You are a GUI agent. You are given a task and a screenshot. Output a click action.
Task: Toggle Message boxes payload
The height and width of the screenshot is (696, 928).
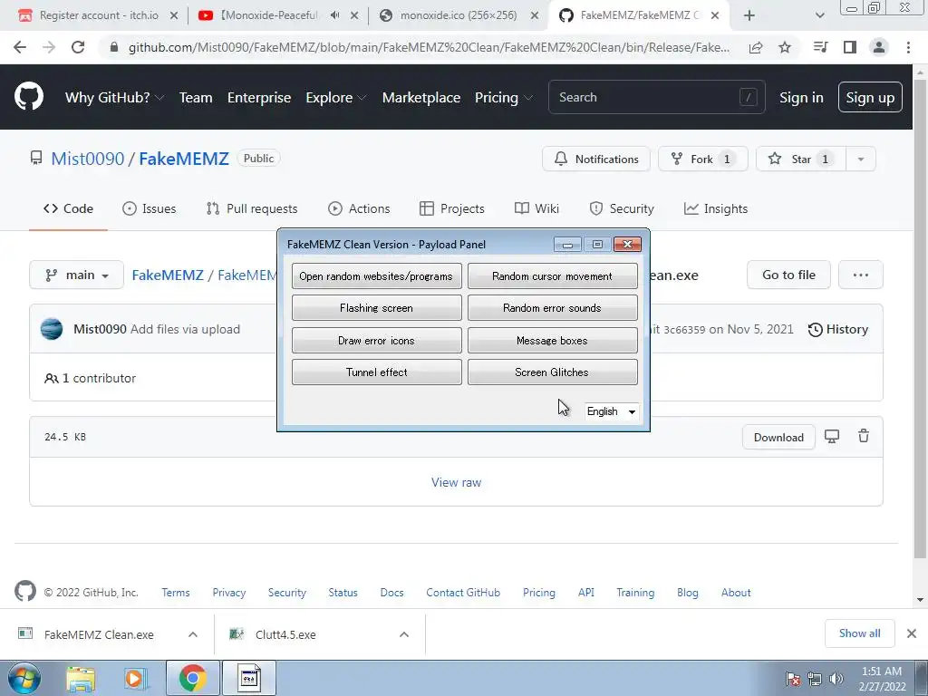[552, 341]
